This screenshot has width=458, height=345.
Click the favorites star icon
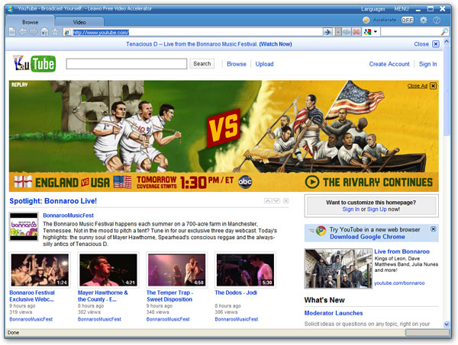click(55, 31)
